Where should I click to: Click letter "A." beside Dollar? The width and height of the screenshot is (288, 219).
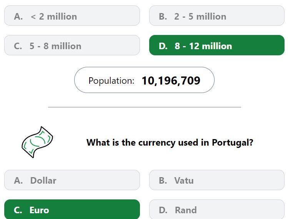click(18, 181)
